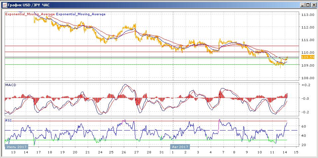Click the current price tag 109.59
The image size is (318, 158).
pyautogui.click(x=308, y=57)
